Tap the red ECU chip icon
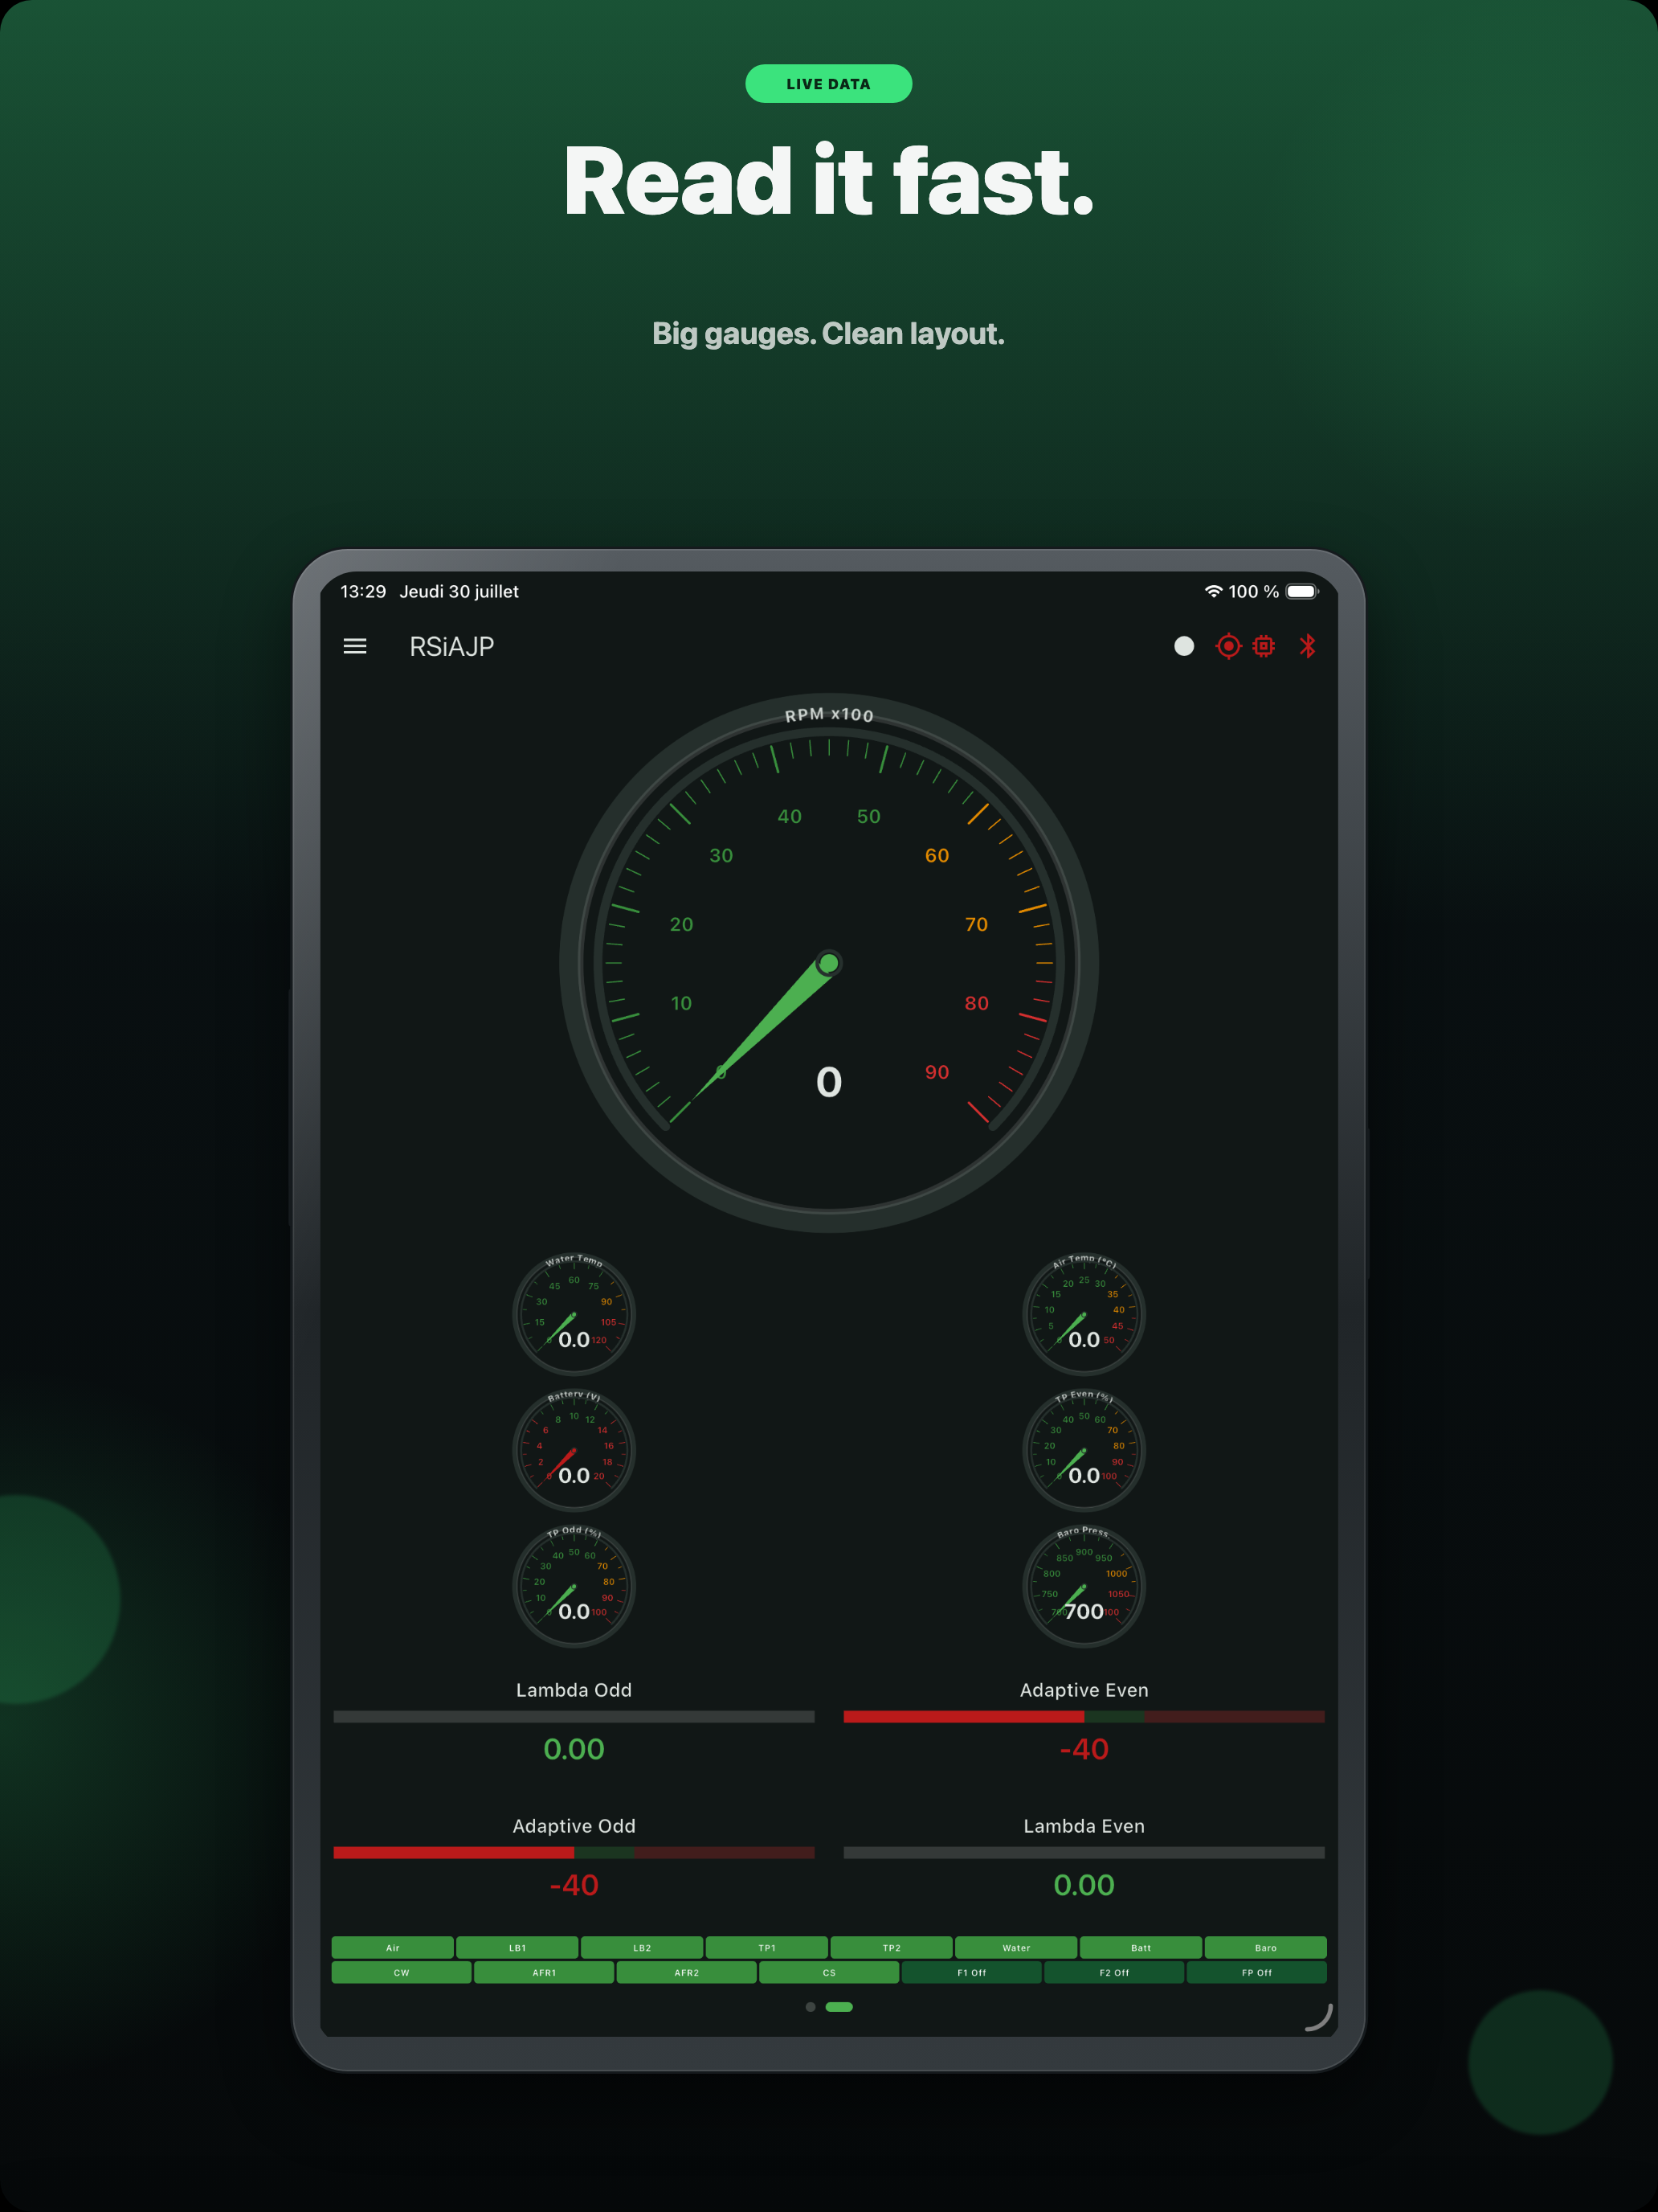 click(1264, 646)
